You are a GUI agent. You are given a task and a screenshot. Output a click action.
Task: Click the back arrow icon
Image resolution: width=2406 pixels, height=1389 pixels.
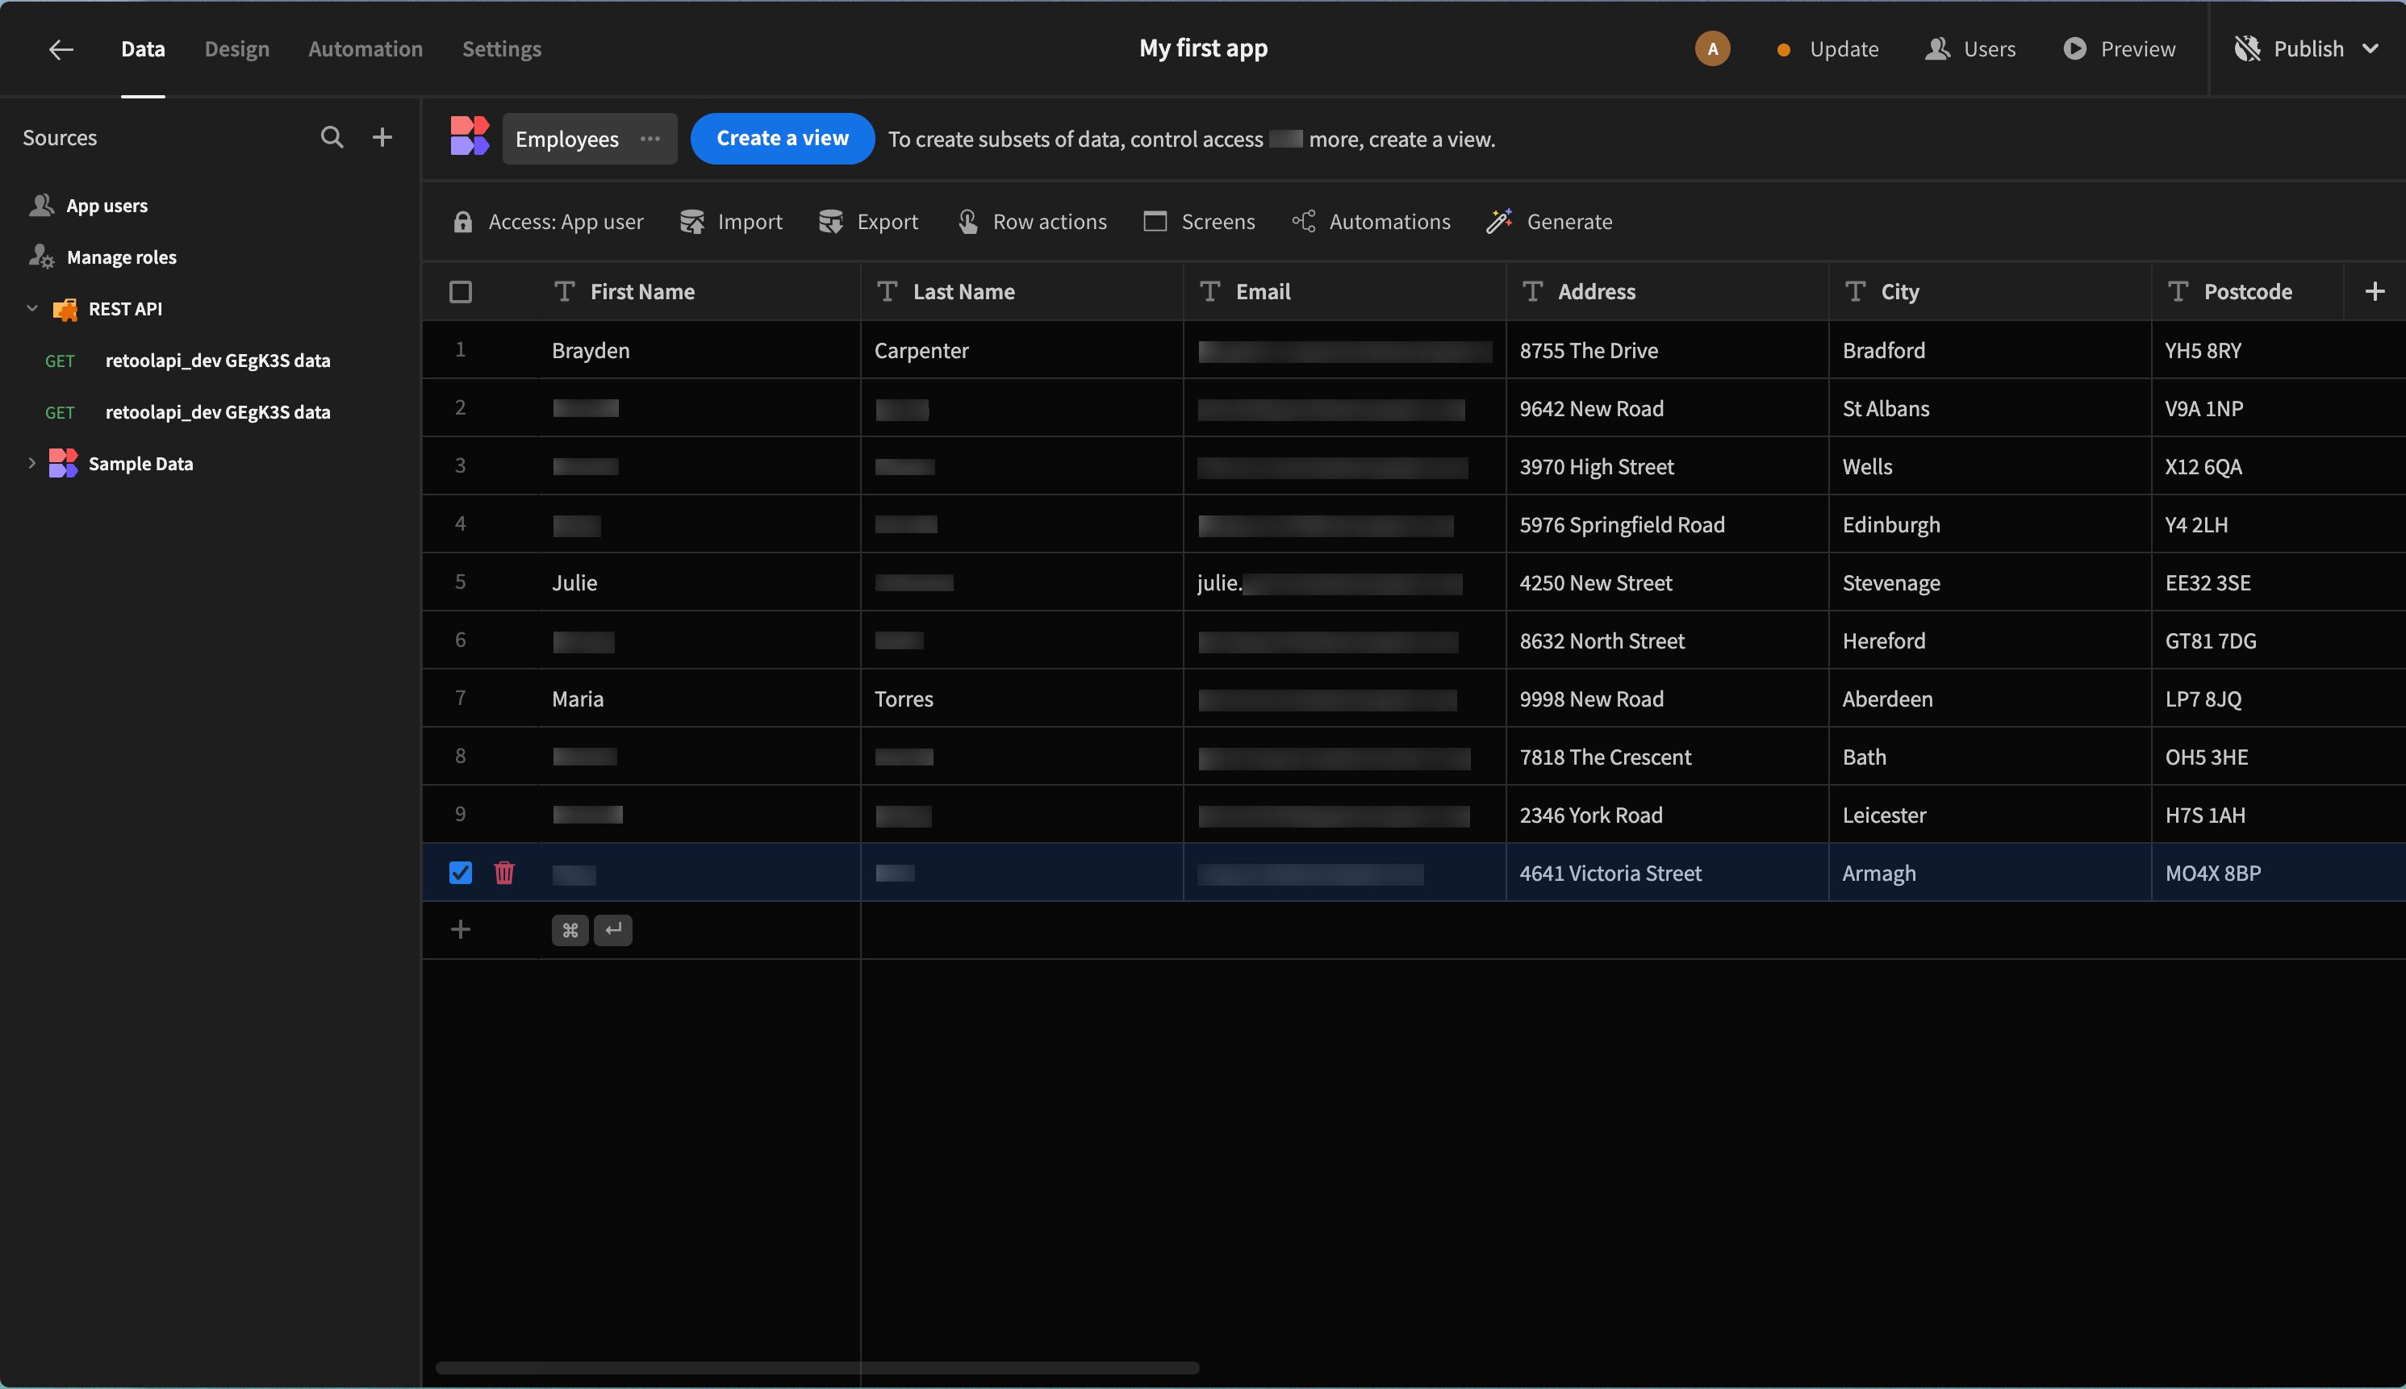(x=61, y=48)
